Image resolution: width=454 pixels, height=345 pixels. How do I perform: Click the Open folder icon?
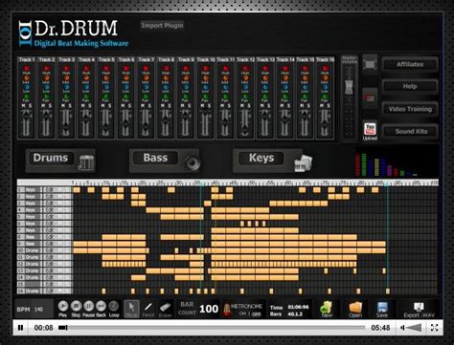click(355, 308)
